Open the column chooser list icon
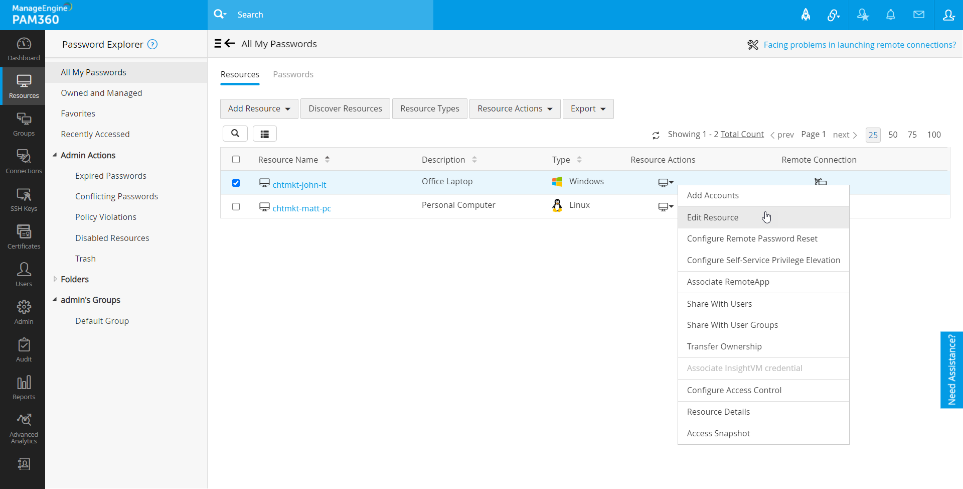This screenshot has width=963, height=489. [265, 134]
